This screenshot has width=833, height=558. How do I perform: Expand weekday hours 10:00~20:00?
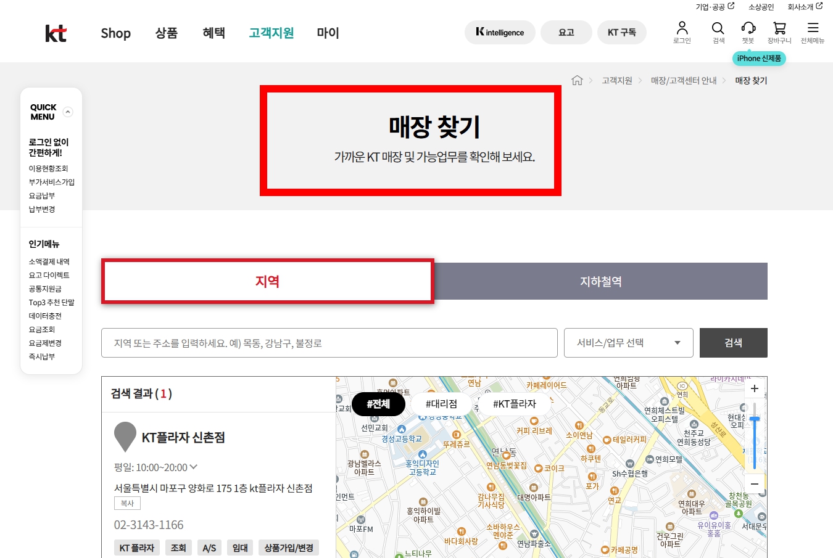tap(193, 467)
